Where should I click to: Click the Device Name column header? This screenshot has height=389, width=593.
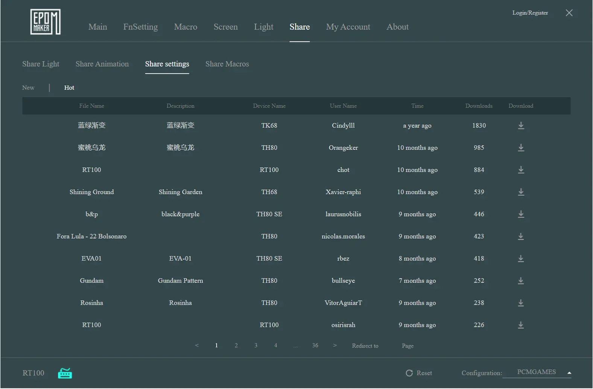269,106
